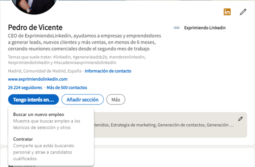Click the hashtag line starting Temas que suele tratar

coord(77,60)
